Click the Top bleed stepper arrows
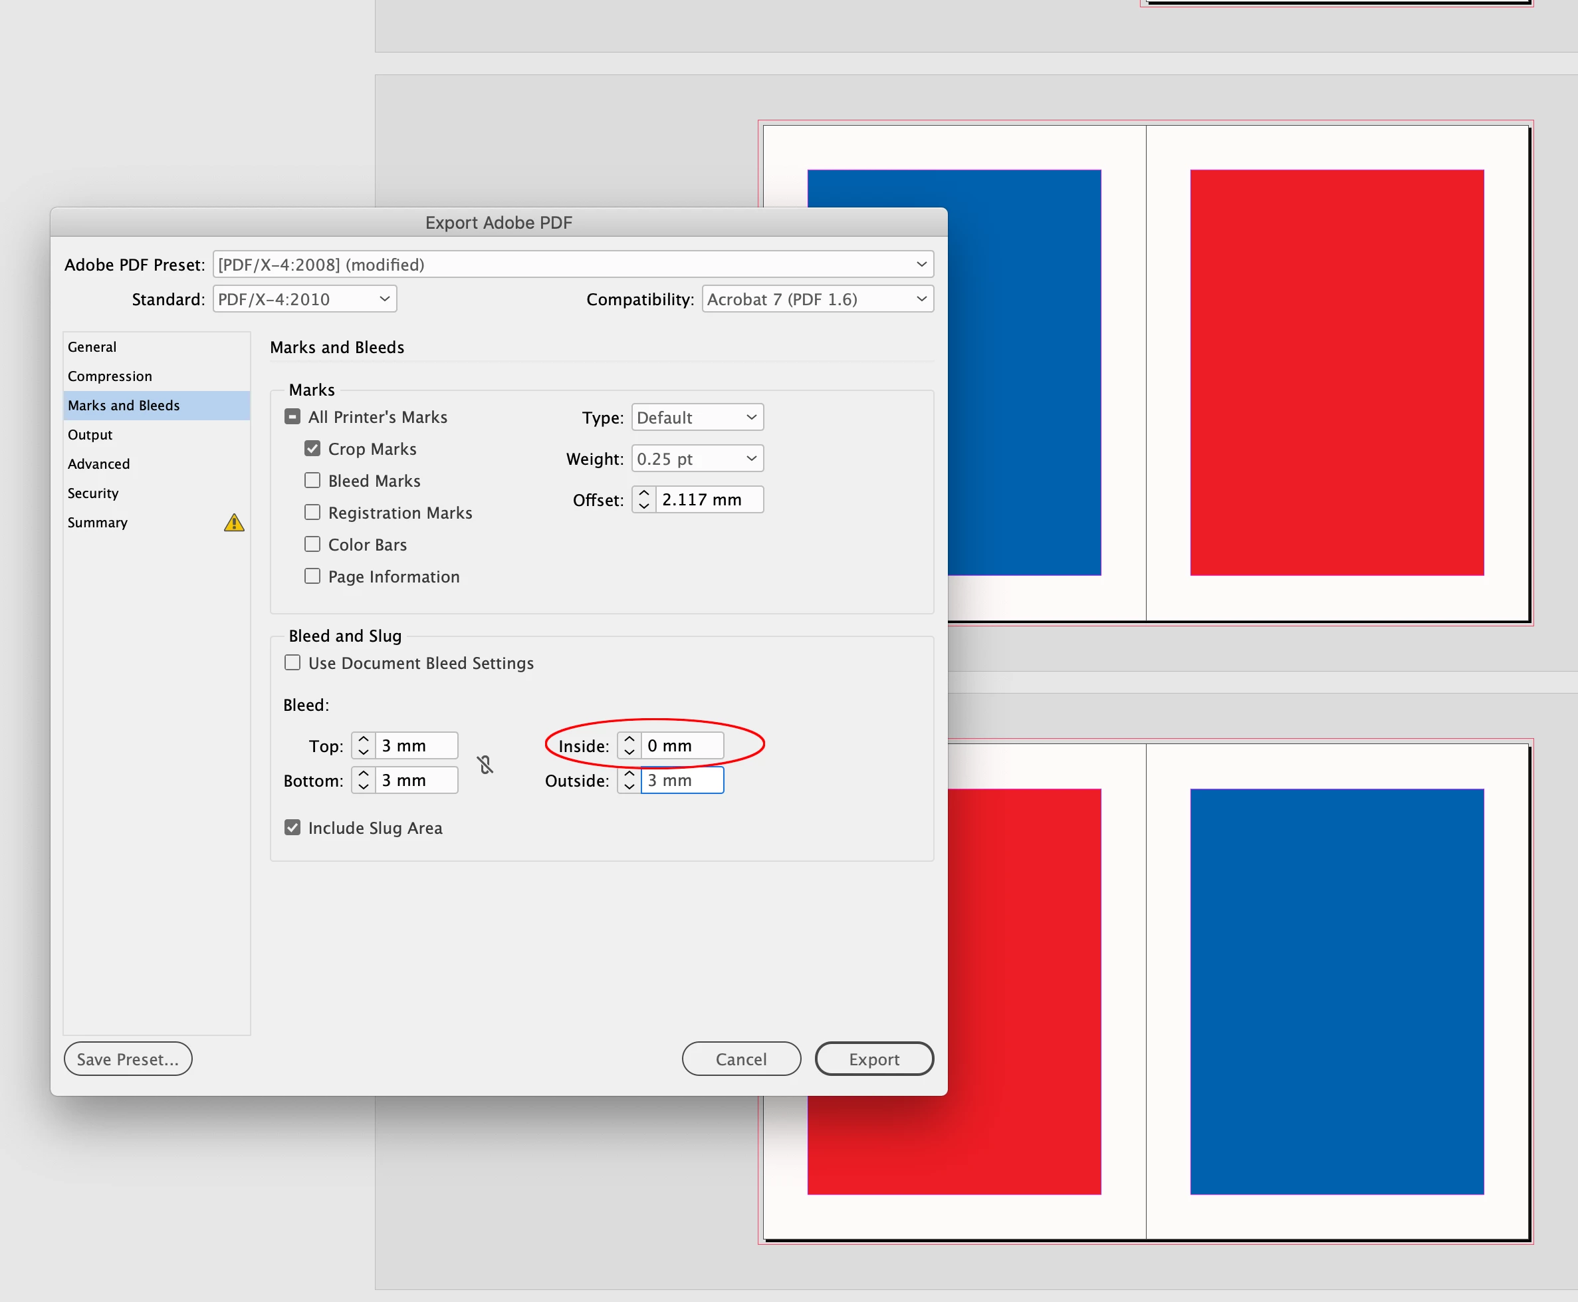The width and height of the screenshot is (1578, 1302). pos(364,745)
